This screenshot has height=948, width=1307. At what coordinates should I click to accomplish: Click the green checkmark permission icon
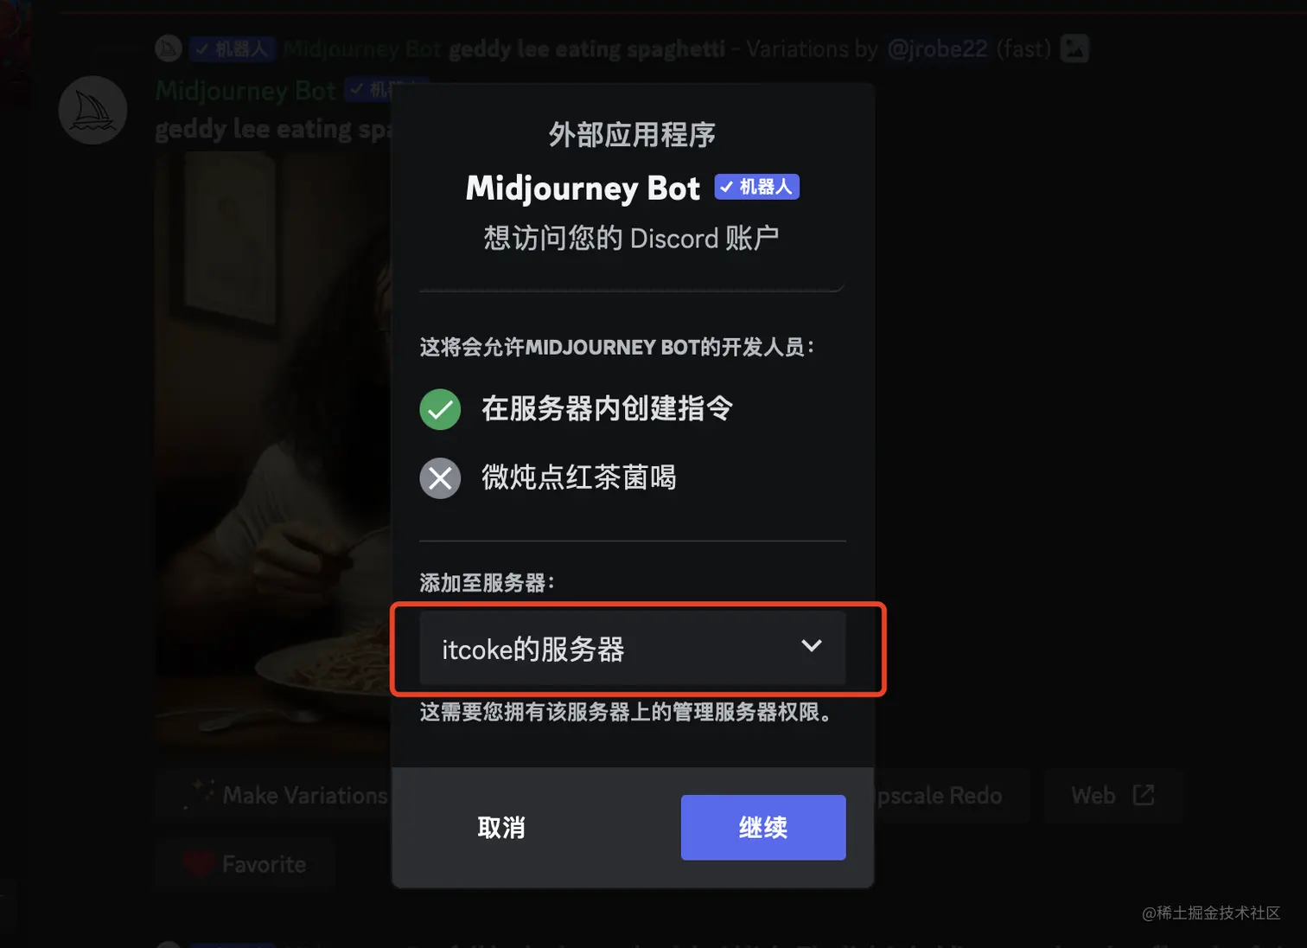coord(440,409)
